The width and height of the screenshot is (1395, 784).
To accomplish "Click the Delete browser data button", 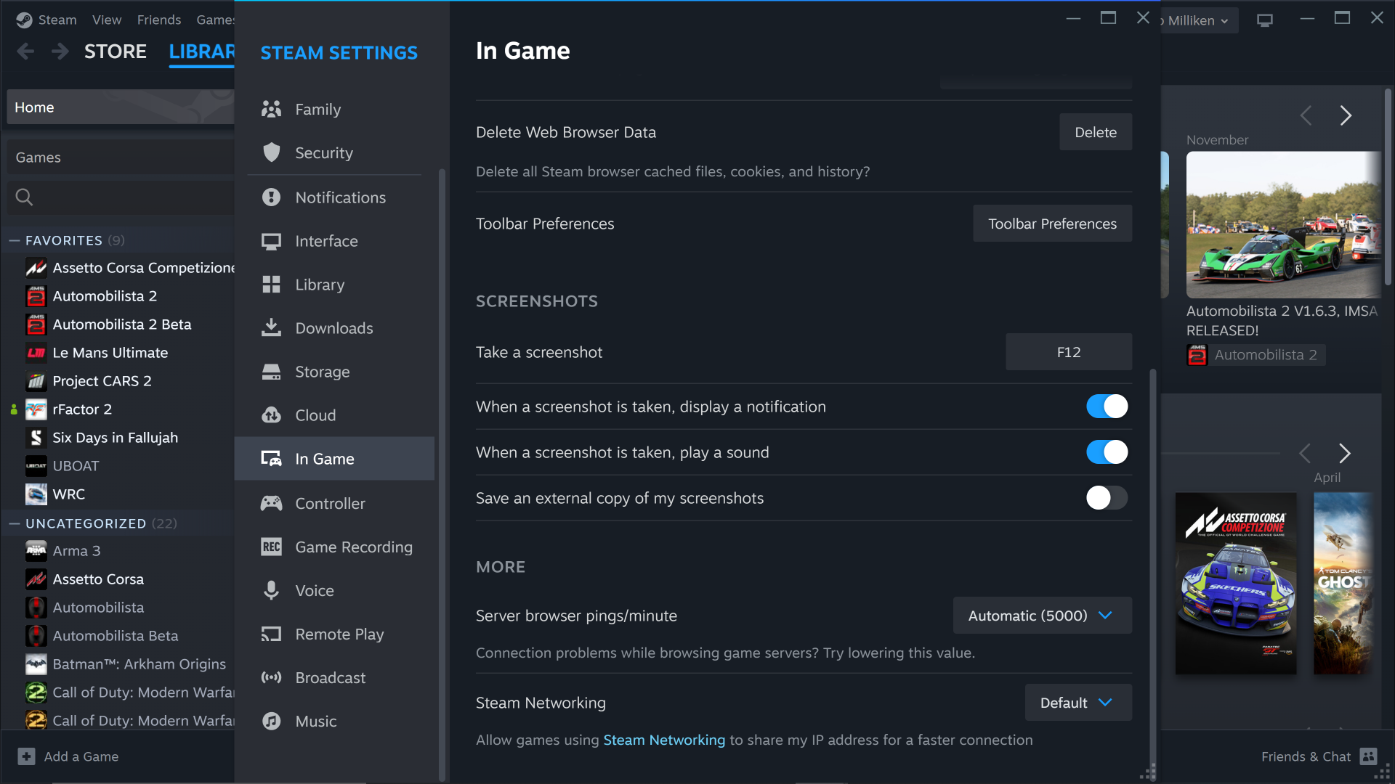I will (1096, 132).
